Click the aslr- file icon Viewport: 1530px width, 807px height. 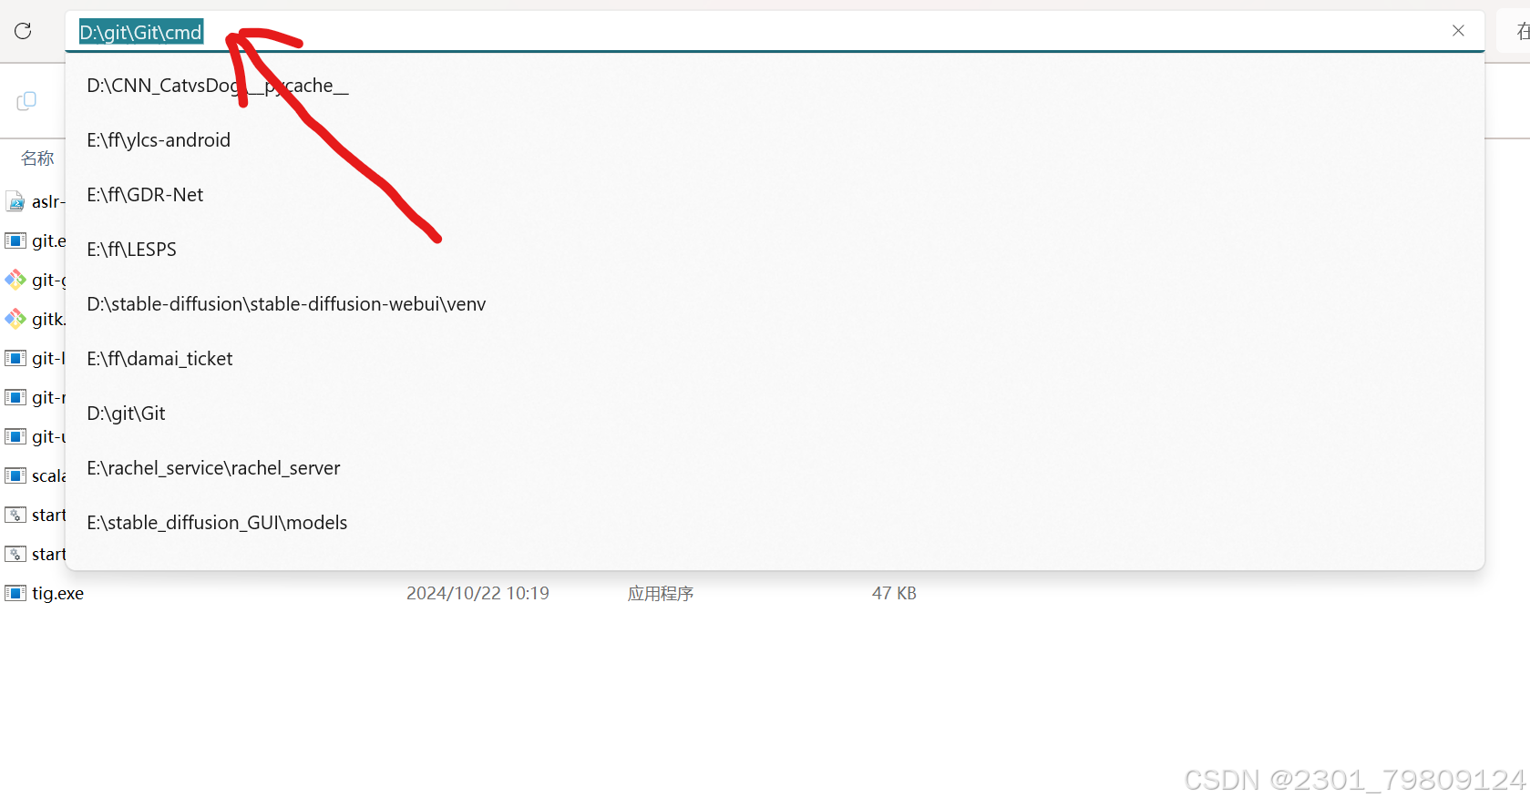[15, 201]
